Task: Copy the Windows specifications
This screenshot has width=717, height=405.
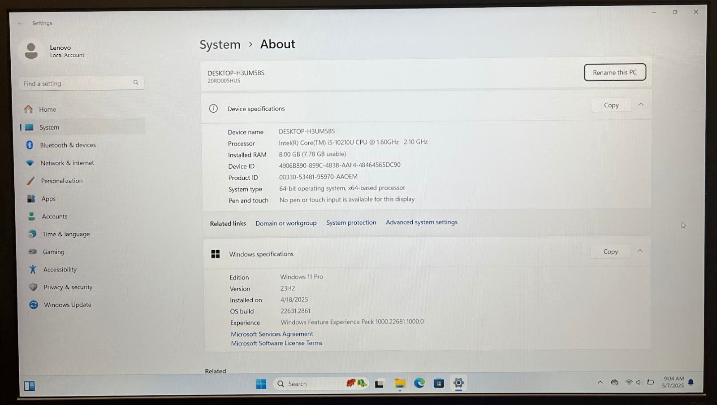Action: click(x=610, y=252)
